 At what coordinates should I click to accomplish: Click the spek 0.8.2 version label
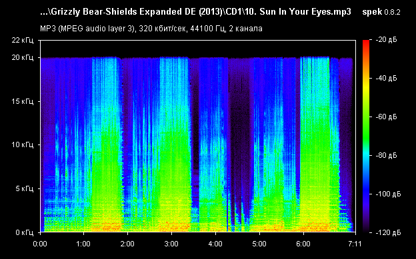coord(381,12)
